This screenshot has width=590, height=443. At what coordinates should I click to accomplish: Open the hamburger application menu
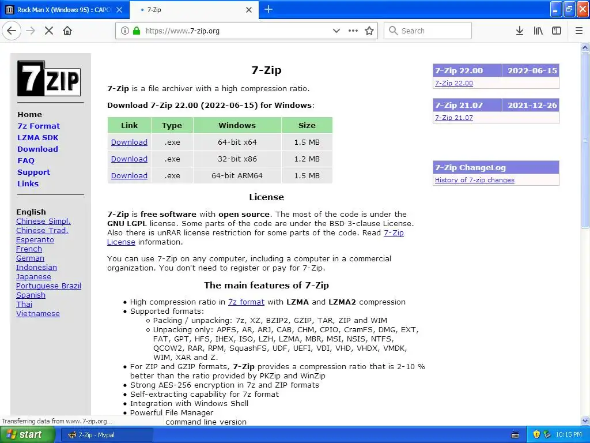click(x=579, y=31)
